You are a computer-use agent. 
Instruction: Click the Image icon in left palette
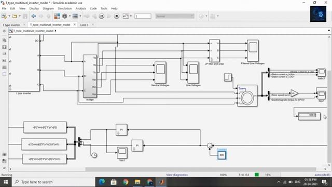tap(4, 68)
